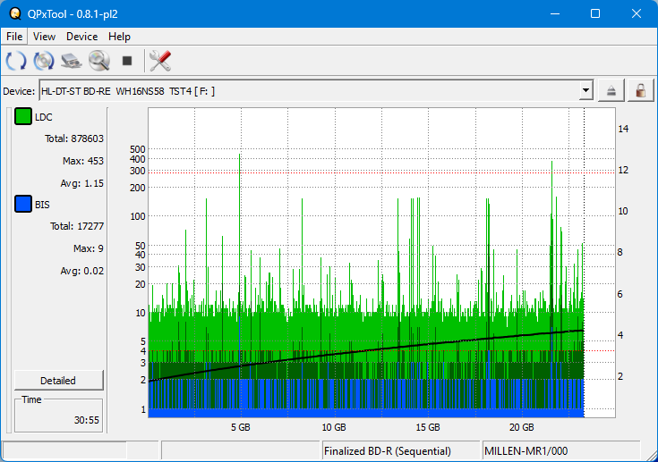
Task: Click the load media info disc icon
Action: point(44,61)
